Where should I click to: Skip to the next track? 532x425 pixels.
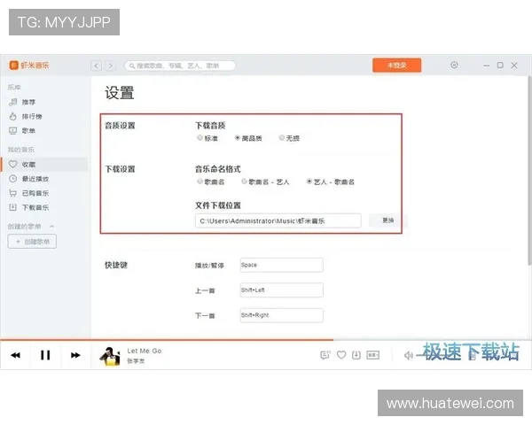click(x=75, y=355)
